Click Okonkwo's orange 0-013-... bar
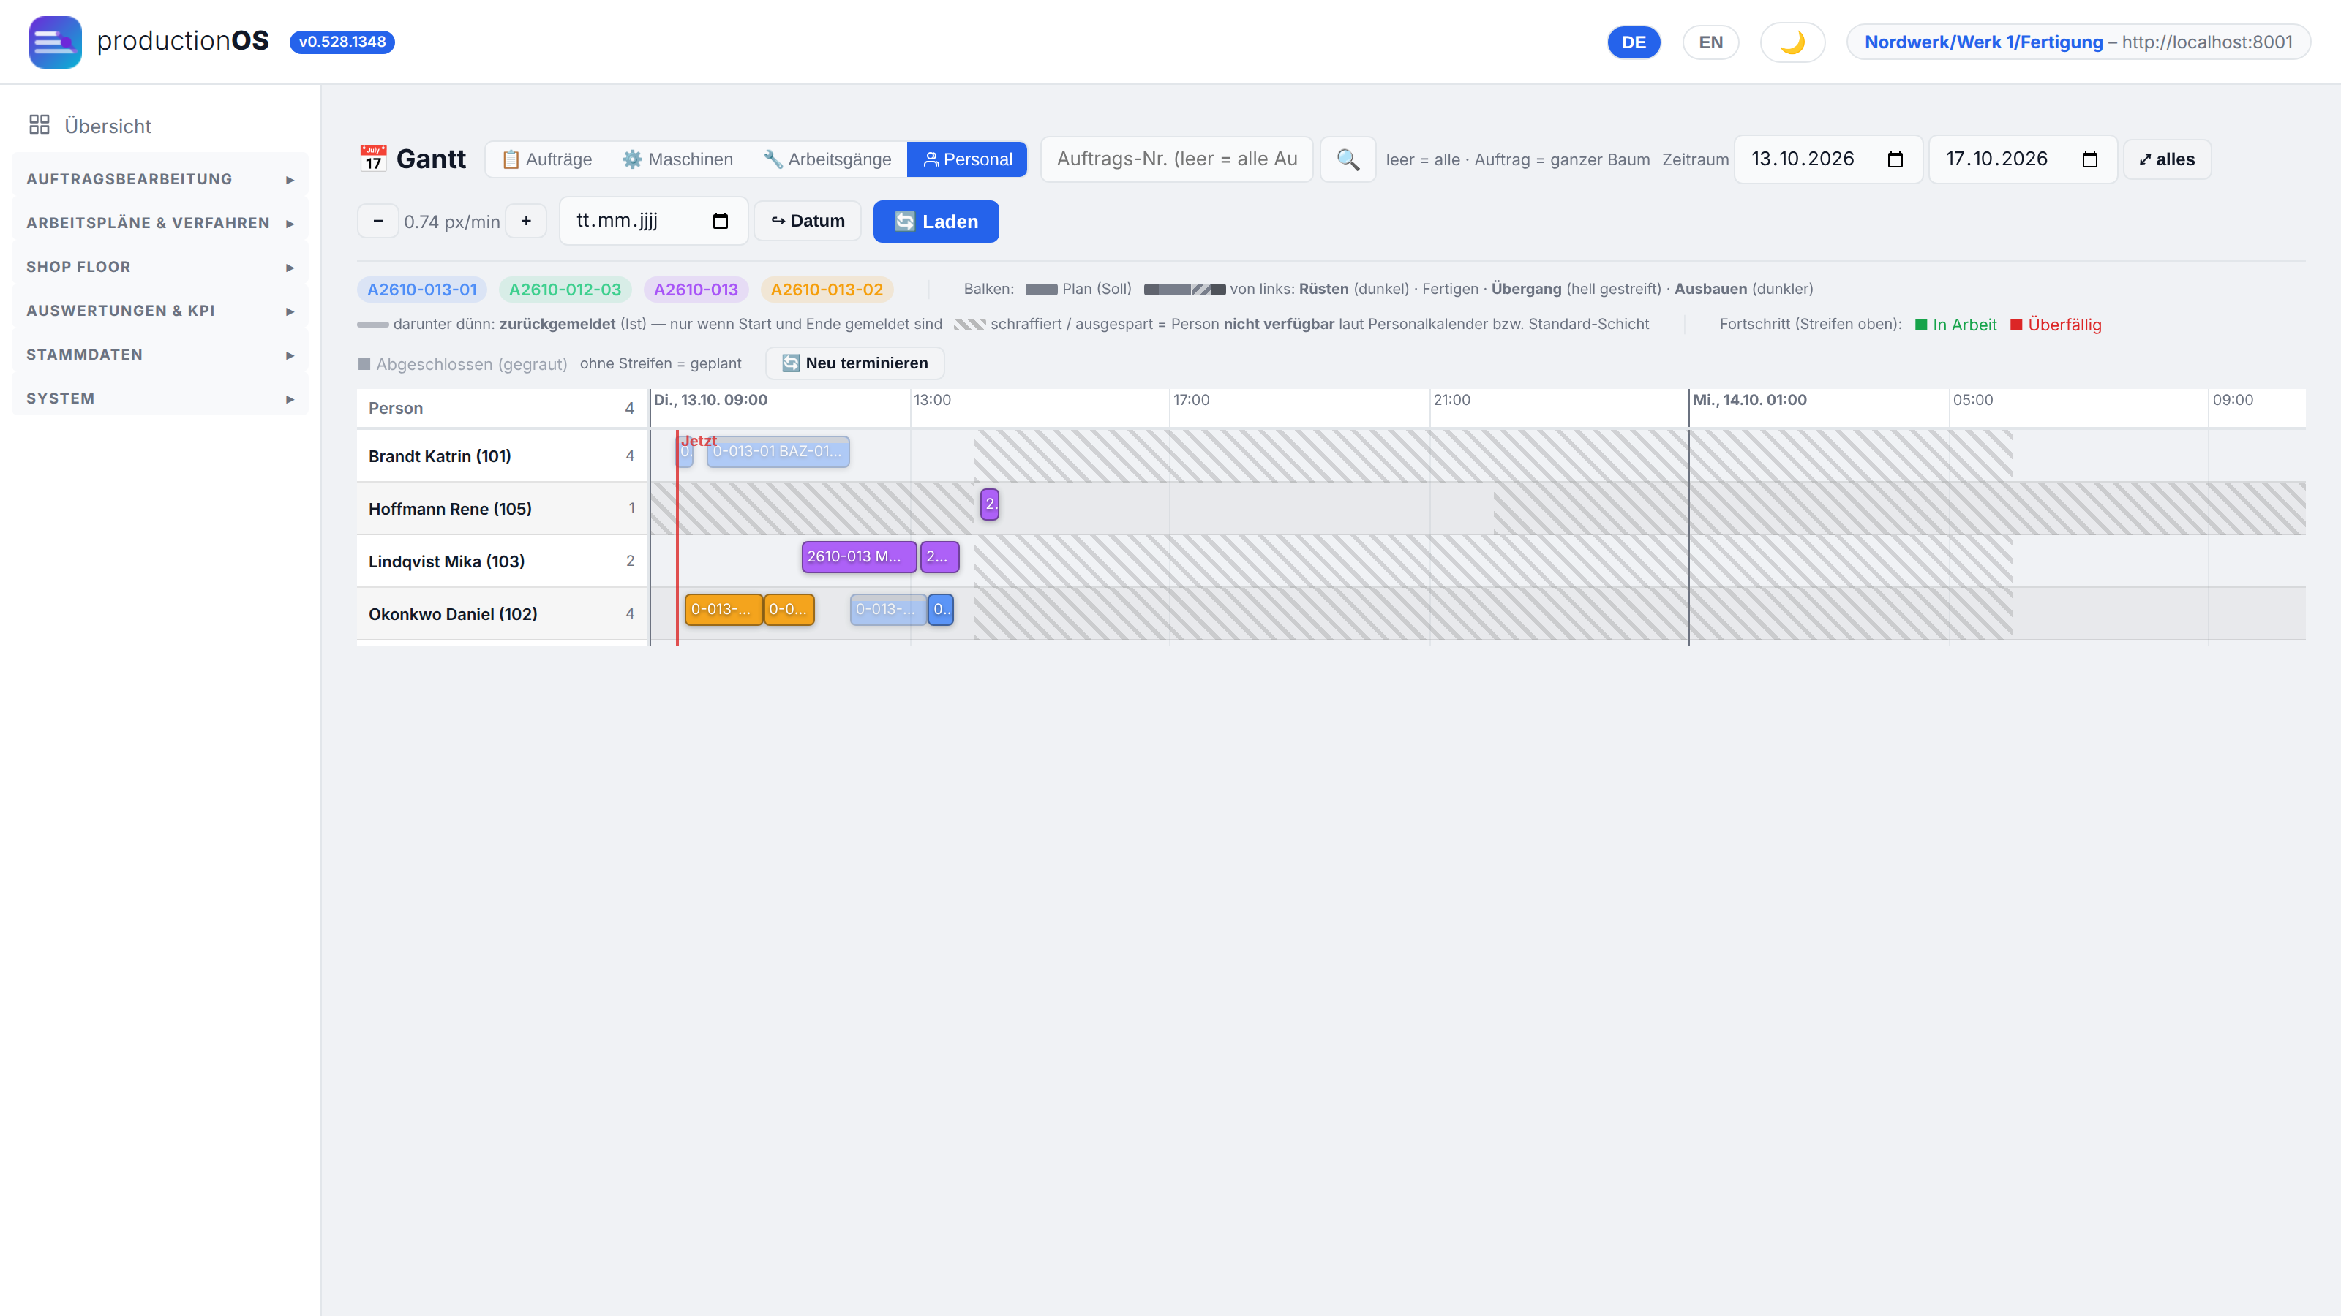 [x=724, y=610]
